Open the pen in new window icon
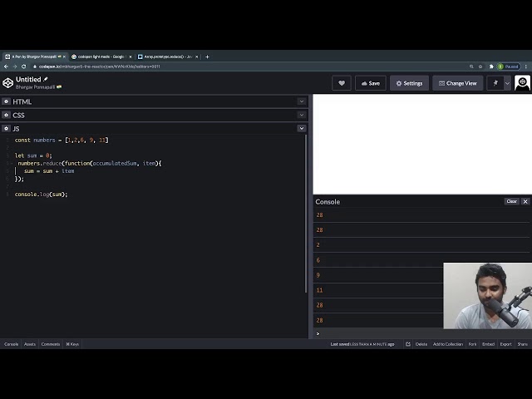The width and height of the screenshot is (532, 399). pos(408,344)
